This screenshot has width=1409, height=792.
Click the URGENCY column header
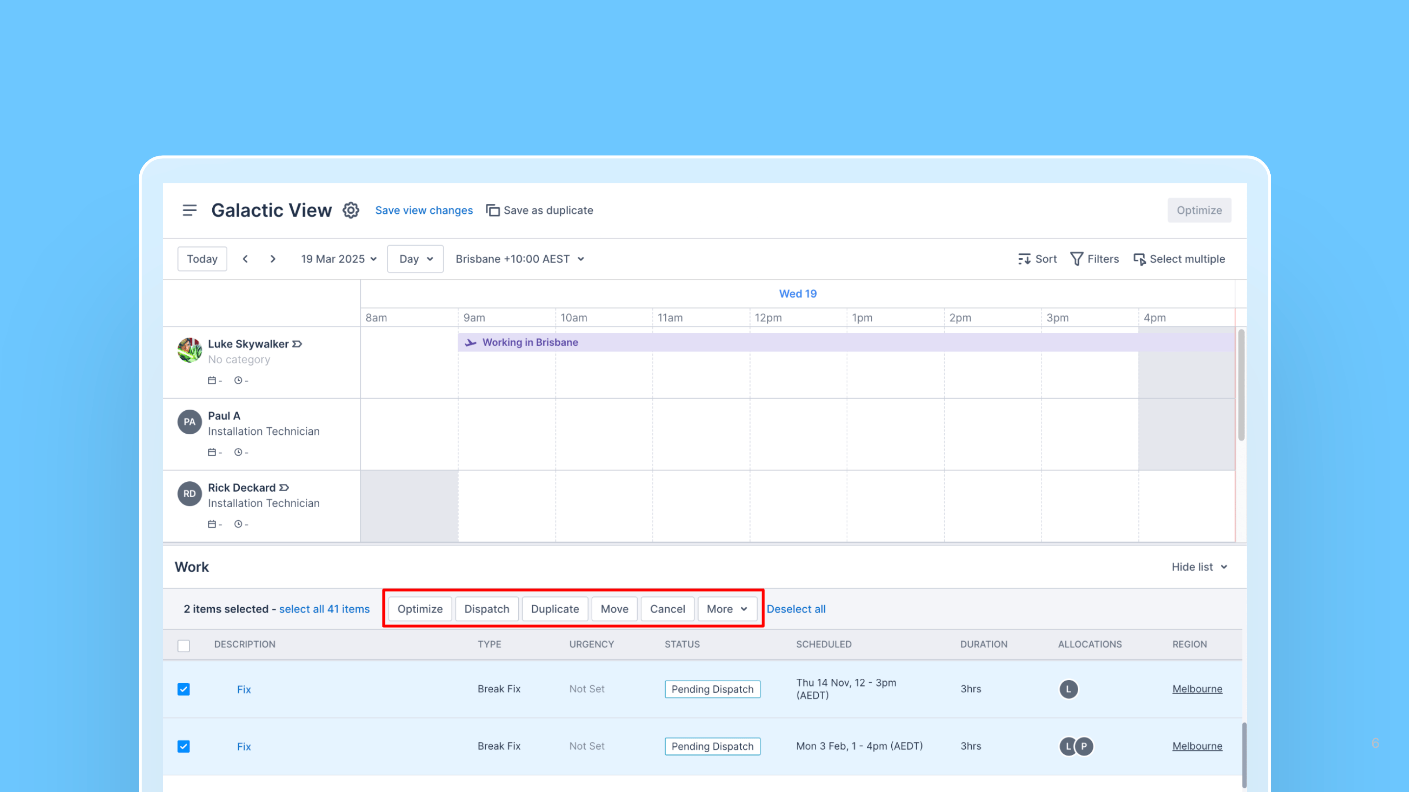[x=591, y=644]
